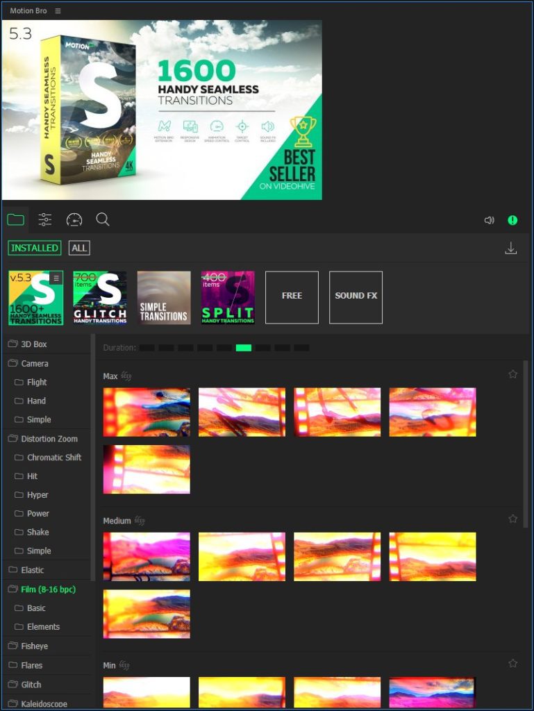The image size is (534, 711).
Task: Toggle the speaker sound preview icon
Action: 489,220
